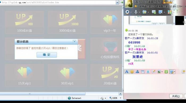
Task: Click the security mode icon in status bar
Action: [102, 98]
